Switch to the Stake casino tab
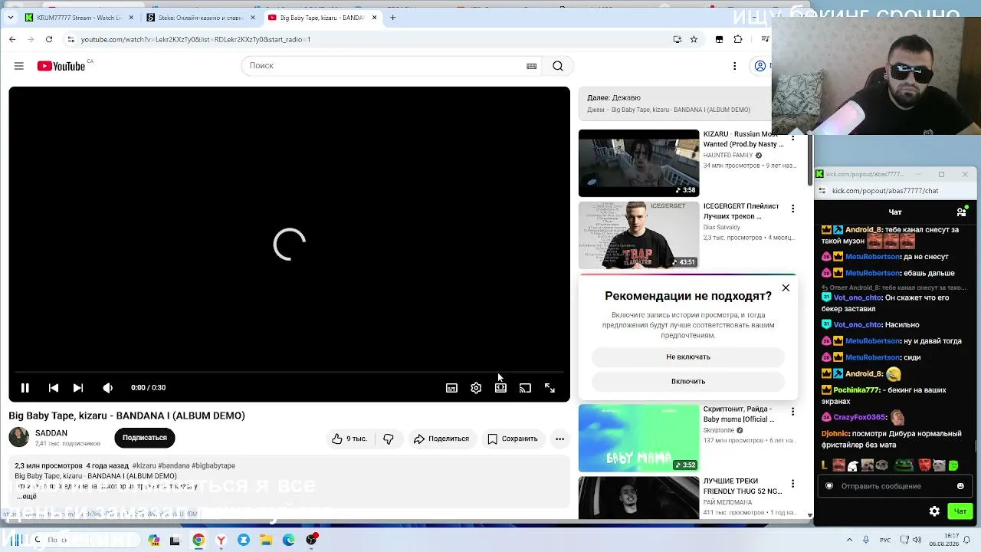Screen dimensions: 981x552 point(201,18)
